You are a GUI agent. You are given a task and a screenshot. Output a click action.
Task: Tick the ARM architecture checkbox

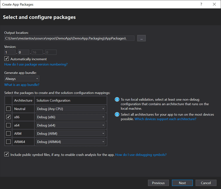point(9,134)
